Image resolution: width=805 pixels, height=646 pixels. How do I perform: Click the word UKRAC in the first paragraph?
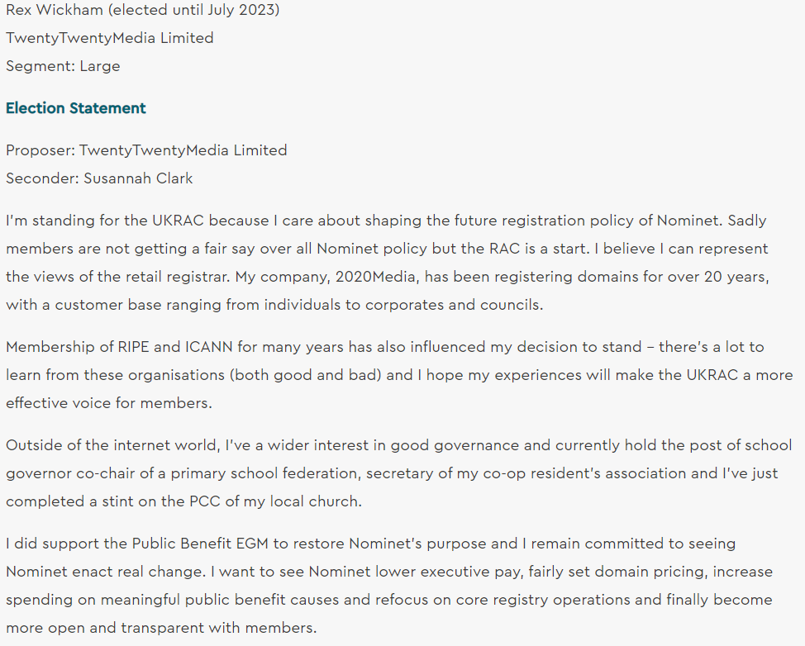coord(174,221)
